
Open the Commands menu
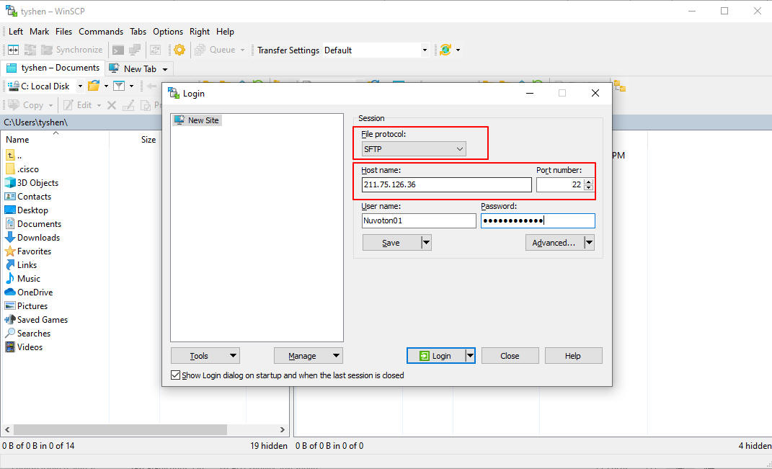(101, 32)
